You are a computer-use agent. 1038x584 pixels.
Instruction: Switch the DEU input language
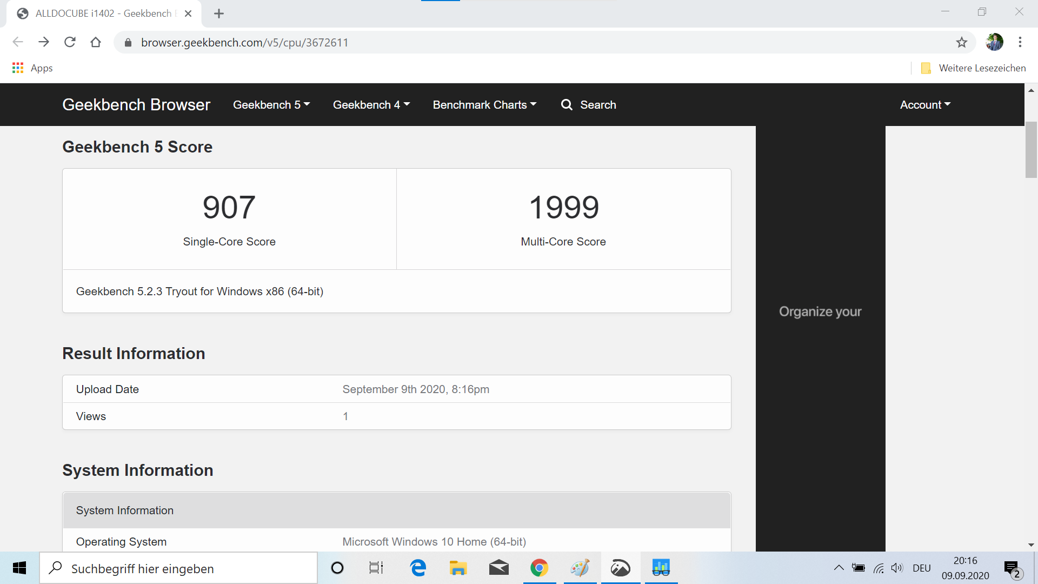tap(922, 568)
